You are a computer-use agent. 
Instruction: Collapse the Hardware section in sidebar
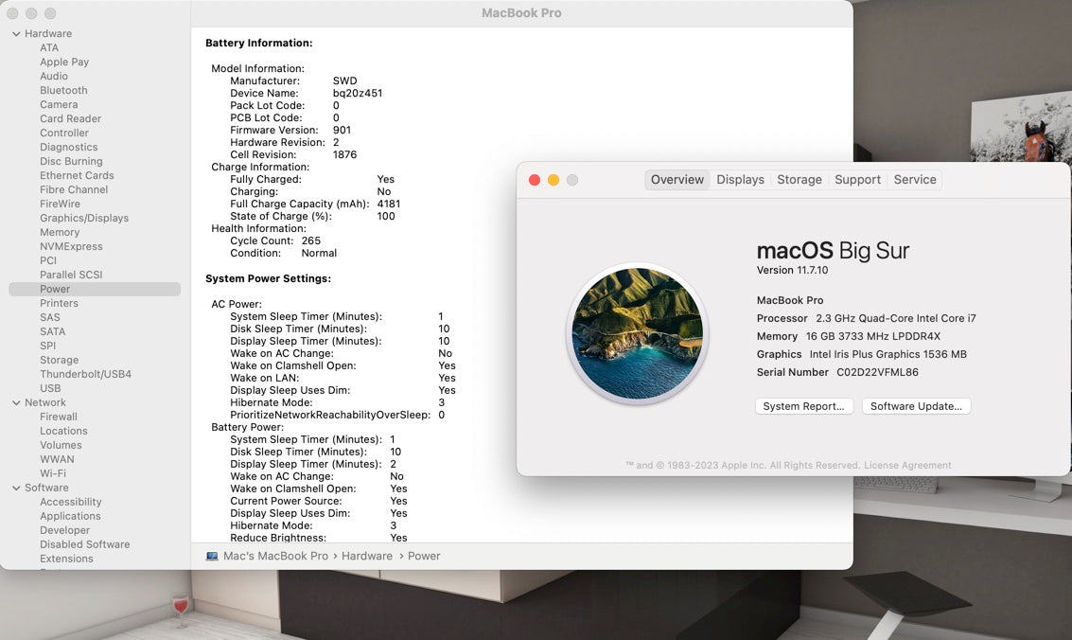16,34
